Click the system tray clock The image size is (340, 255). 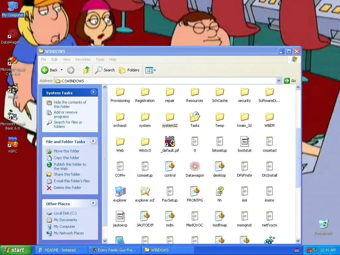(x=328, y=250)
